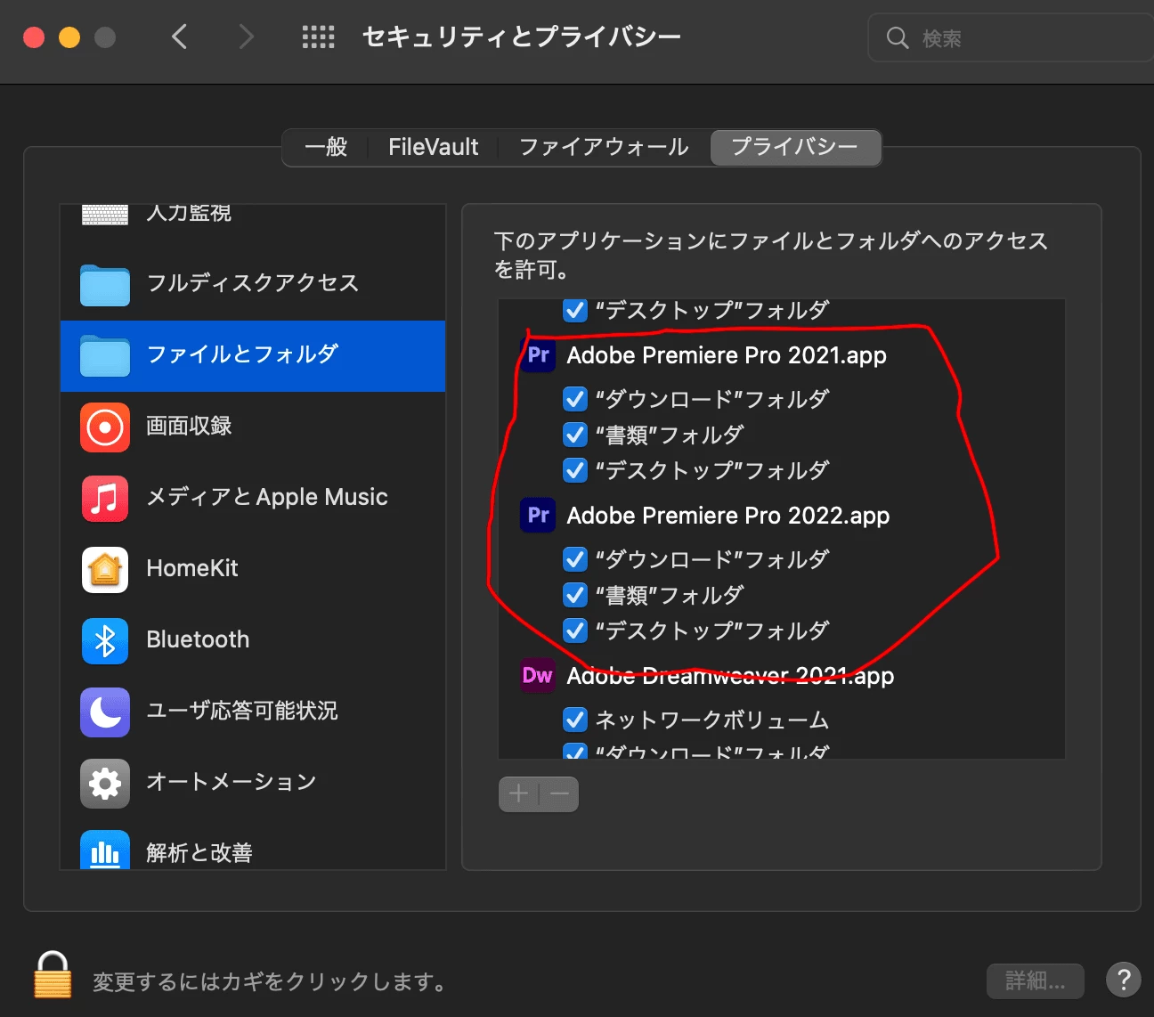This screenshot has width=1154, height=1017.
Task: Click the 解析と改善 chart icon
Action: [x=105, y=850]
